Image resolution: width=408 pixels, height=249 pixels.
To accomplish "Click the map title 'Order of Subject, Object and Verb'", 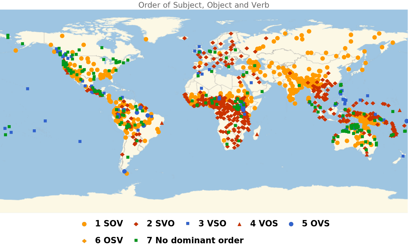I will [x=204, y=5].
